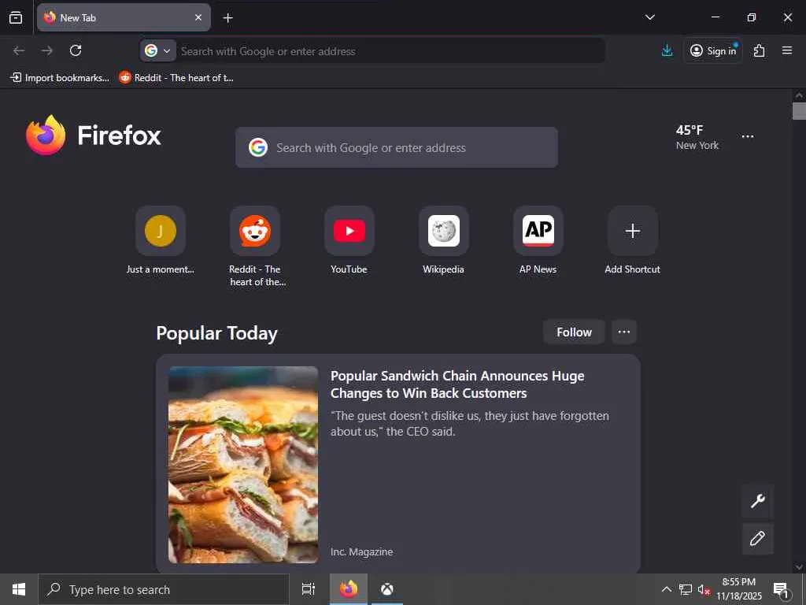Click article excerpt about the CEO quote
This screenshot has width=806, height=605.
tap(469, 423)
